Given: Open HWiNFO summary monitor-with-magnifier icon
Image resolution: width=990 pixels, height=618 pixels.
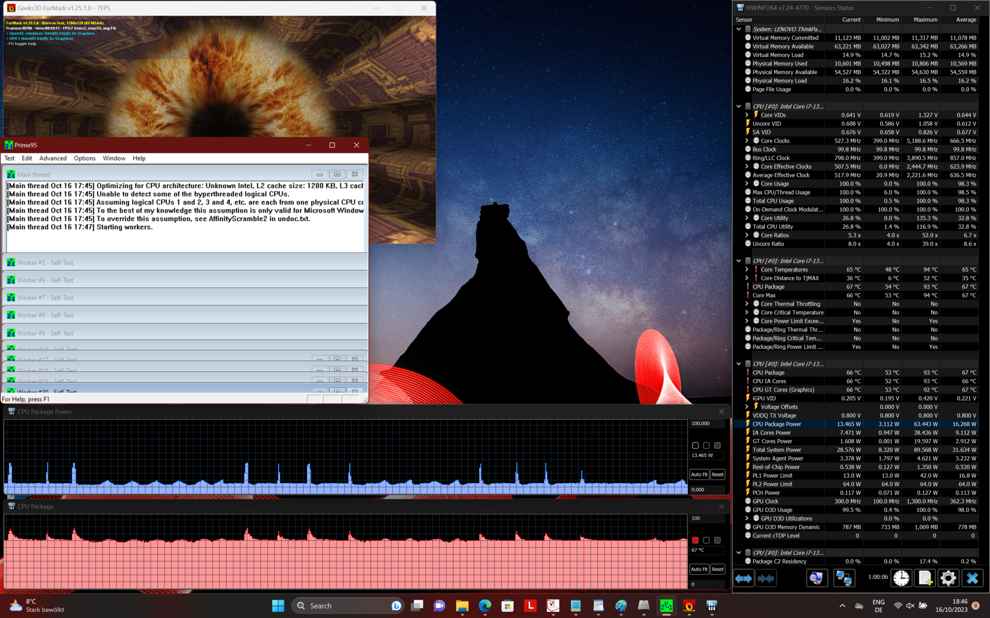Looking at the screenshot, I should (x=817, y=578).
